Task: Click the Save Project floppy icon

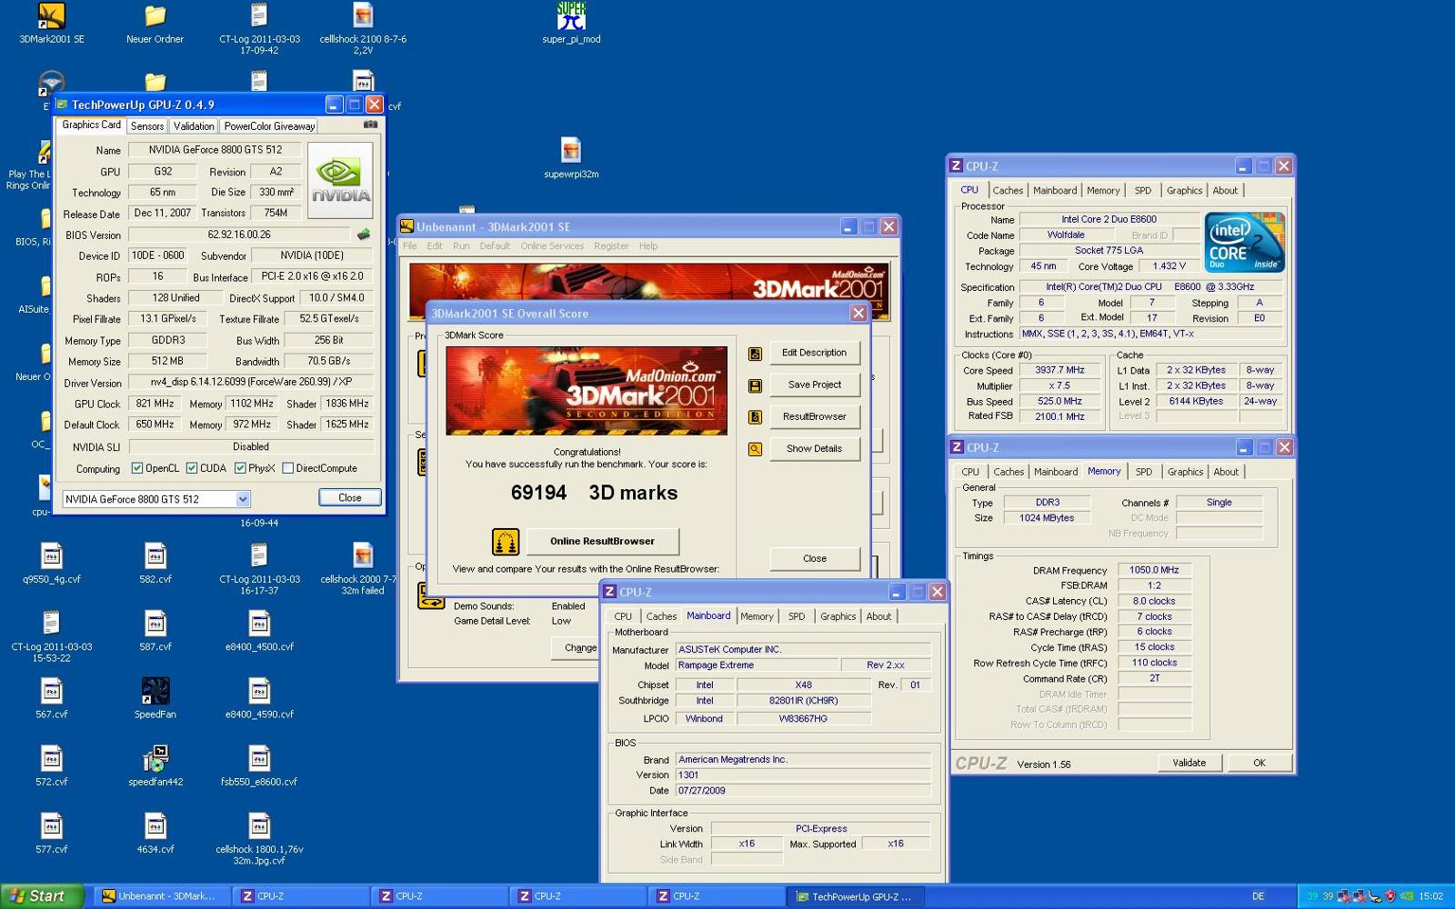Action: point(755,385)
